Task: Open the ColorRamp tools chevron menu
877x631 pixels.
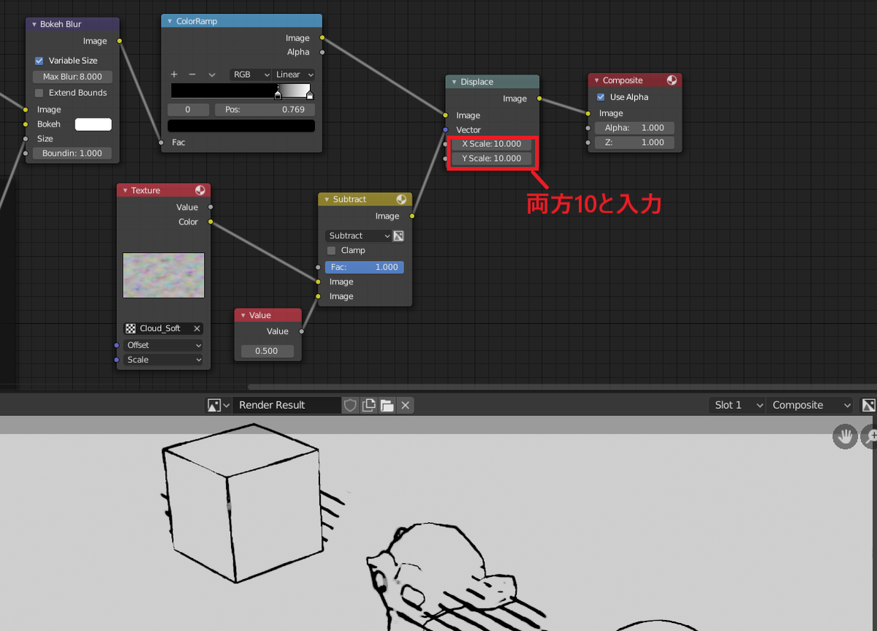Action: point(212,75)
